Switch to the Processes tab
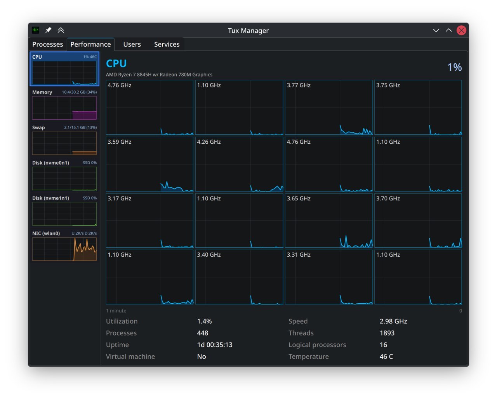This screenshot has height=400, width=497. pyautogui.click(x=47, y=44)
